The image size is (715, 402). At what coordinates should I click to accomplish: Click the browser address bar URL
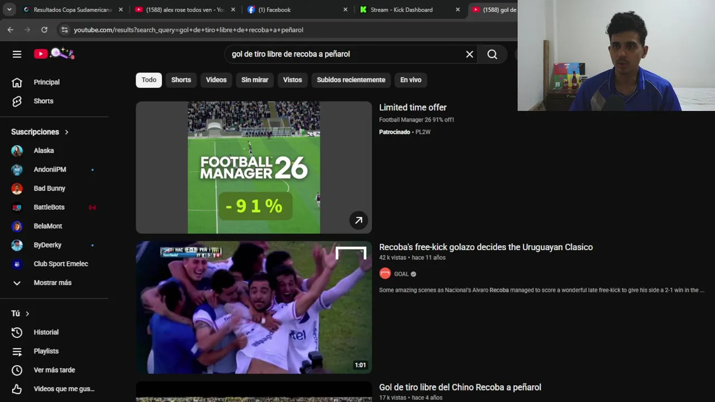188,30
